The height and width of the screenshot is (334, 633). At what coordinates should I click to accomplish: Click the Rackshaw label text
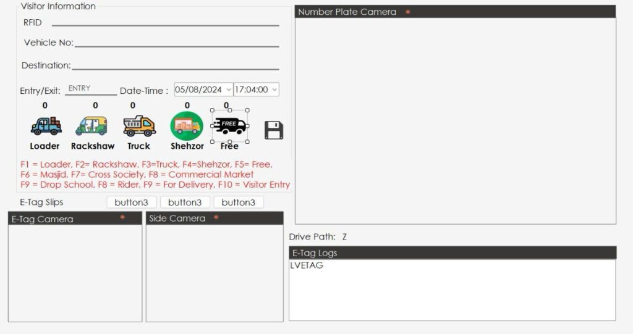point(93,146)
